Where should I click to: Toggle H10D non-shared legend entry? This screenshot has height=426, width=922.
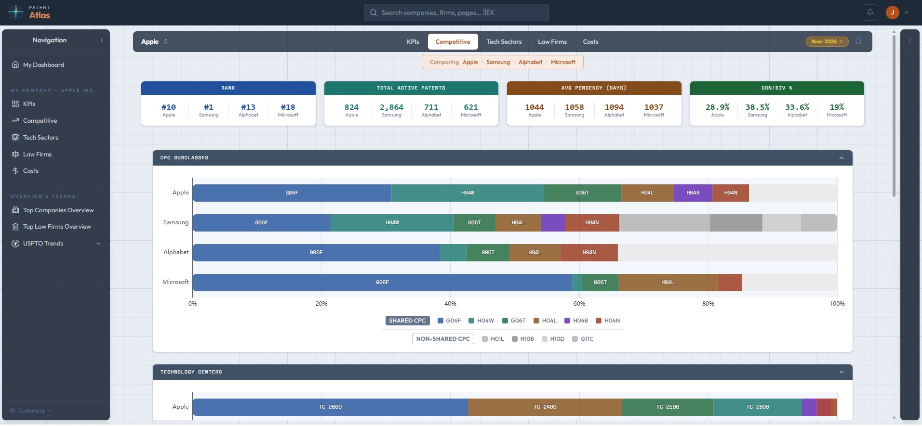pos(553,339)
